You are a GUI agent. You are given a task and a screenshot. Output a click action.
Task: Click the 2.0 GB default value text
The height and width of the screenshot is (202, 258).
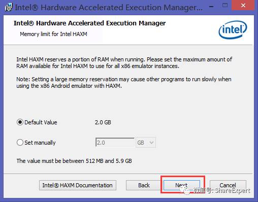click(103, 122)
